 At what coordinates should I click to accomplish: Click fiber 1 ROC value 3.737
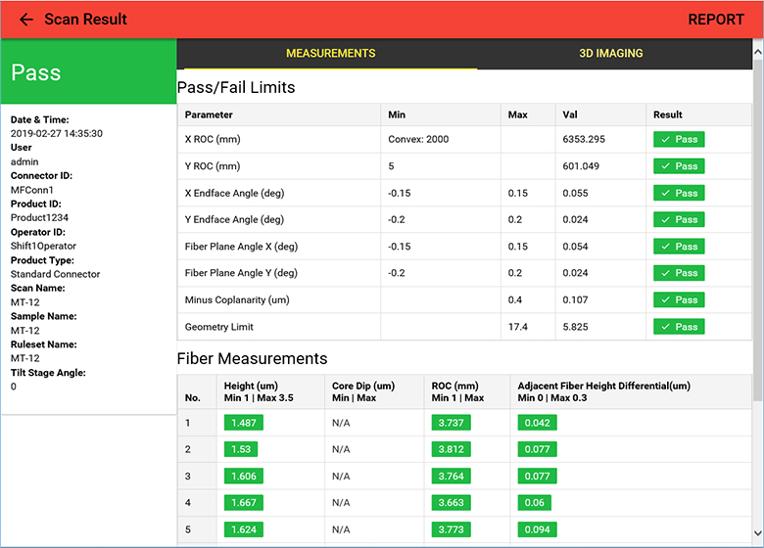tap(452, 423)
